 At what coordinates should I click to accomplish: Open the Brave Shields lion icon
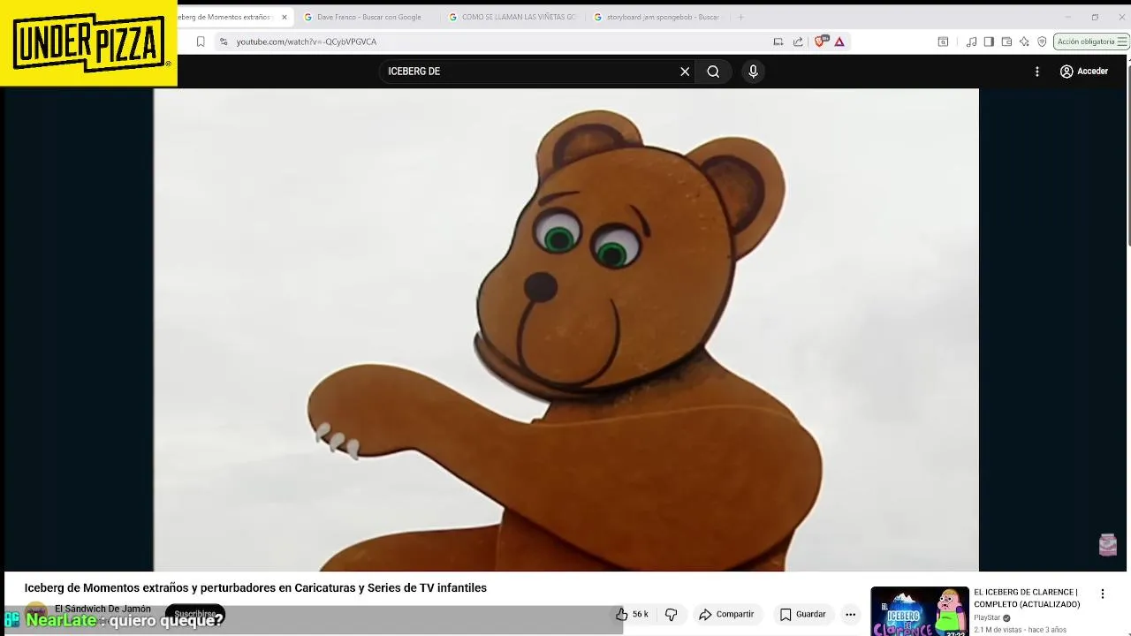[x=820, y=42]
